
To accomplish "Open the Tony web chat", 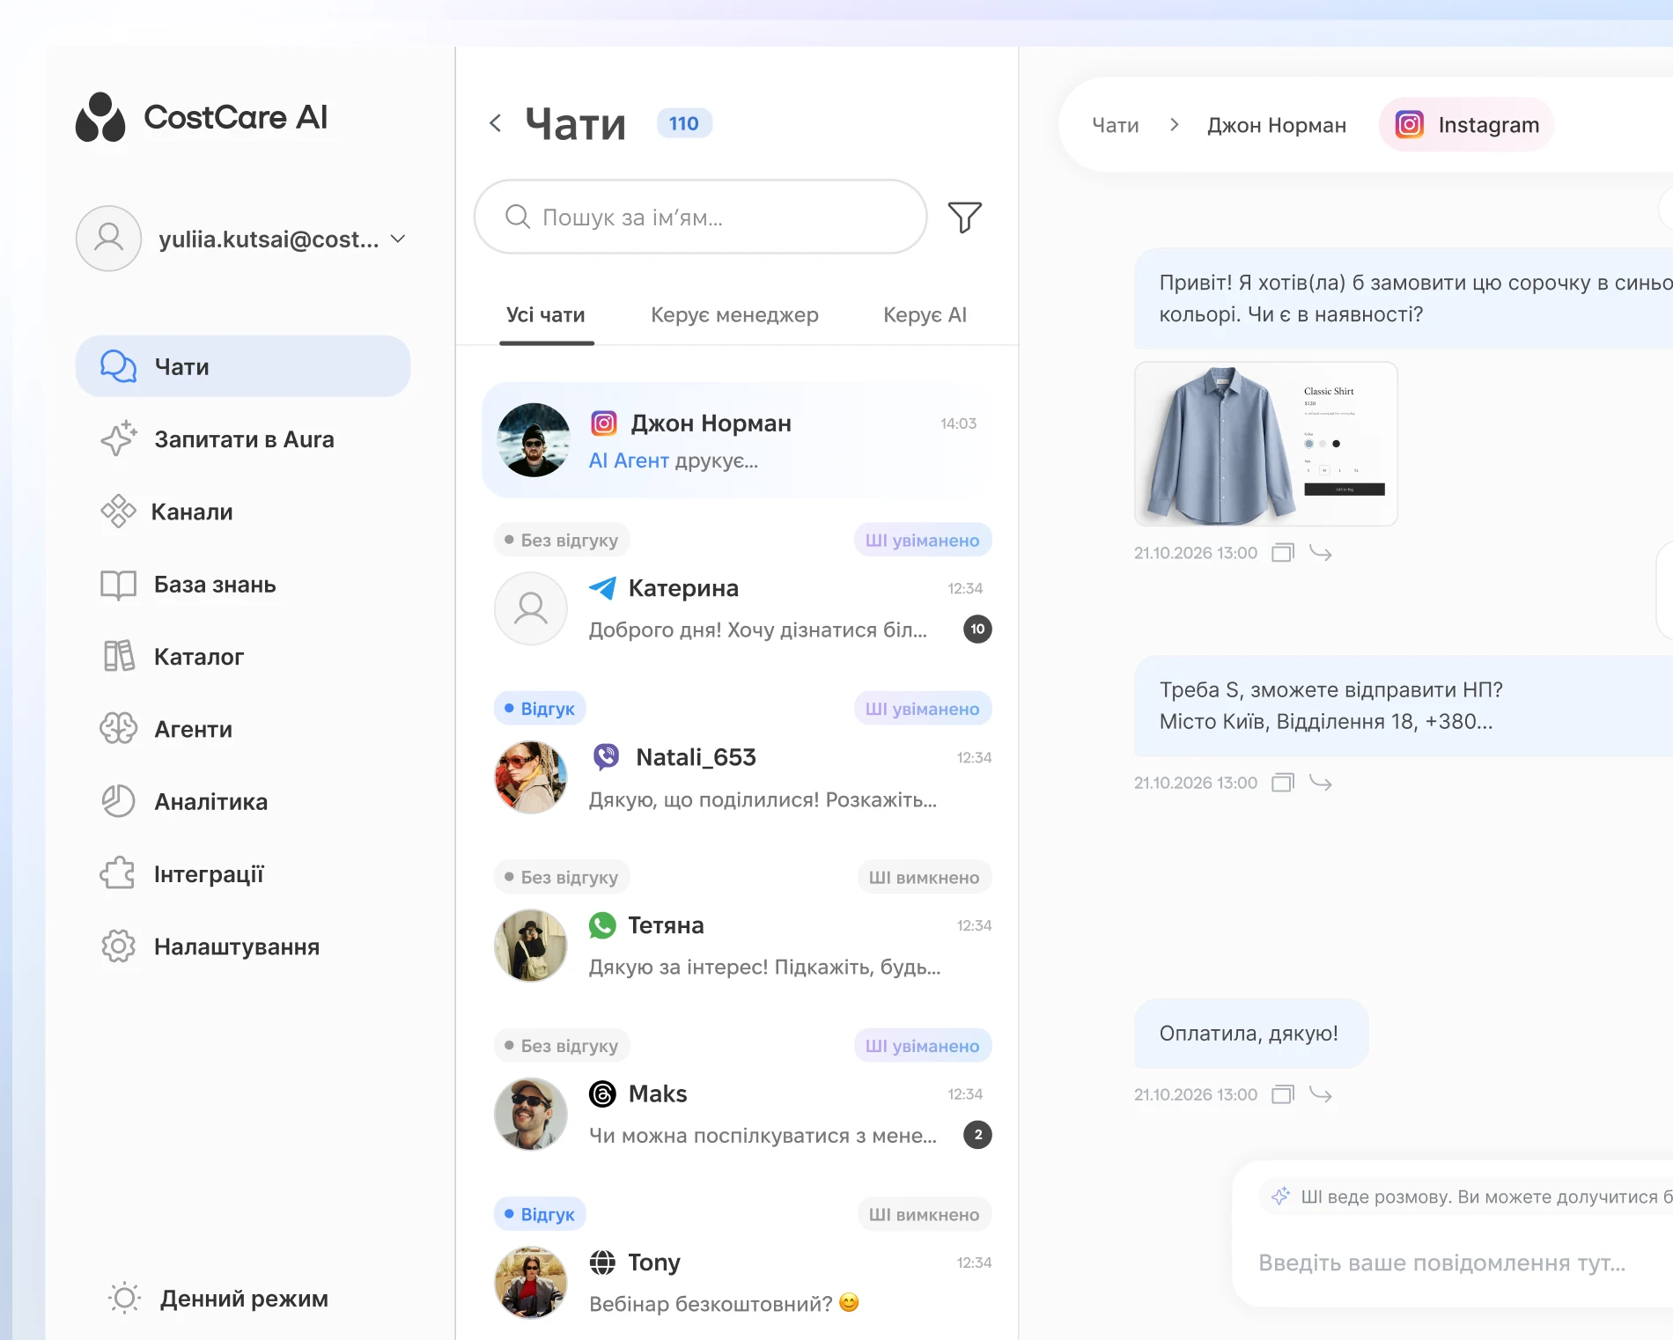I will (743, 1283).
